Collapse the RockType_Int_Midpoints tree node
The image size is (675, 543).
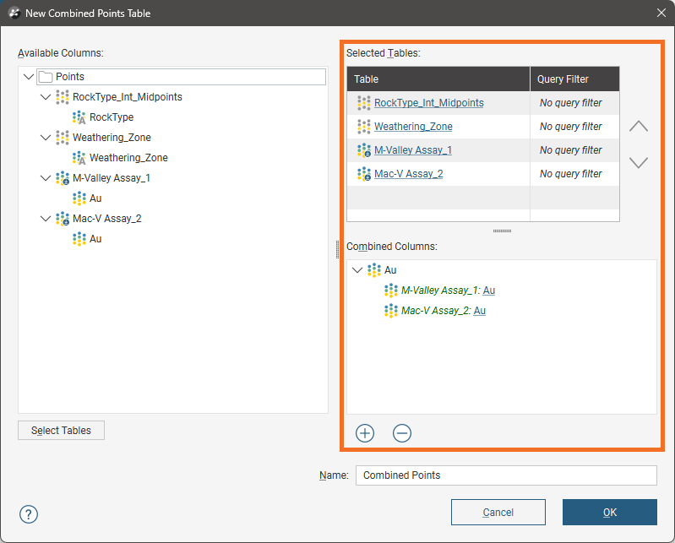46,97
